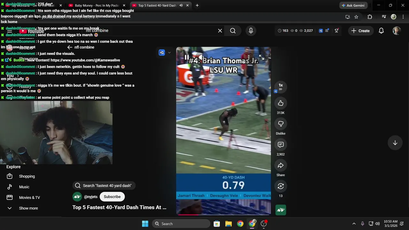Open the vidIQ list icon in the header
The image size is (409, 230).
pyautogui.click(x=327, y=31)
